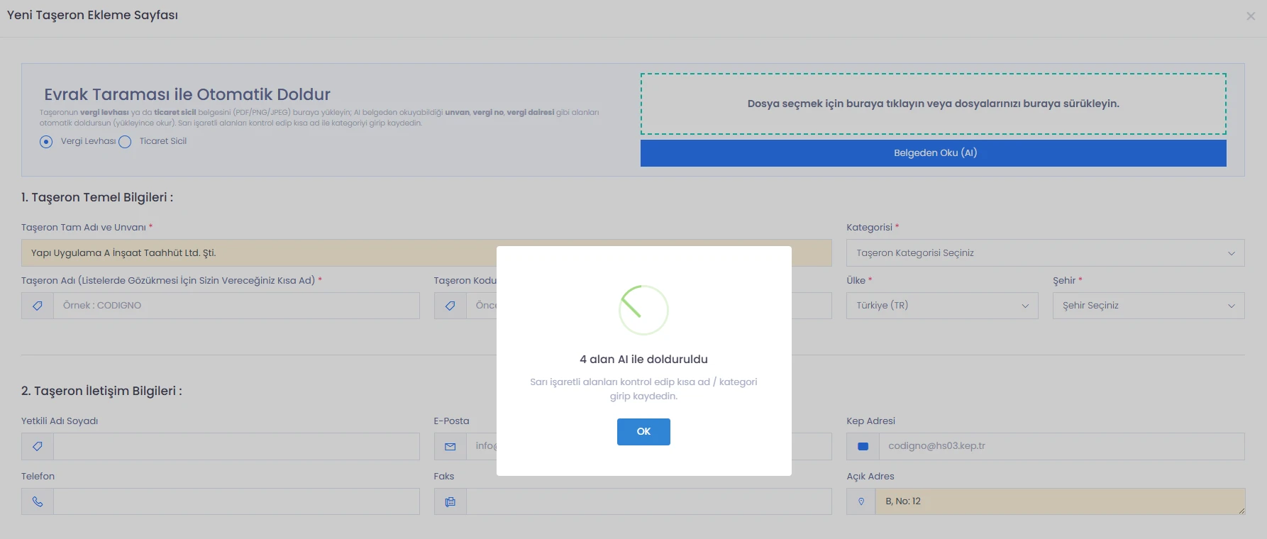Click the file upload drop zone
This screenshot has width=1267, height=539.
click(x=933, y=104)
